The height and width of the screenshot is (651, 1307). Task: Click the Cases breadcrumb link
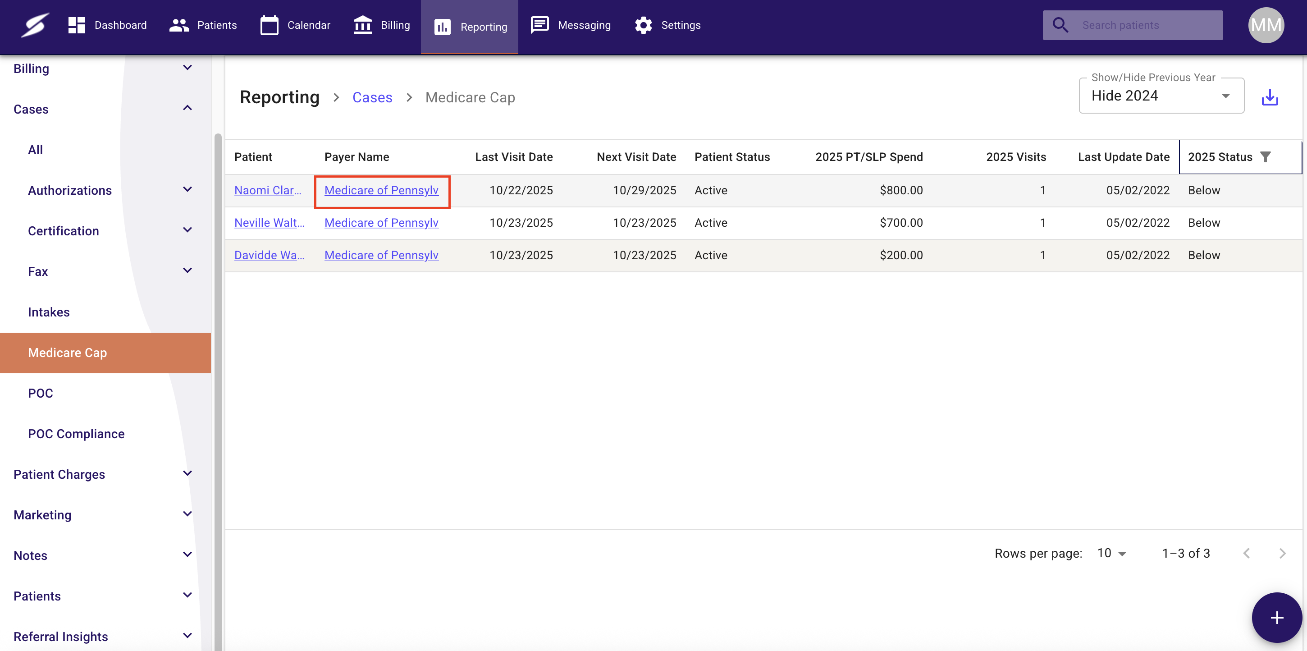(372, 97)
